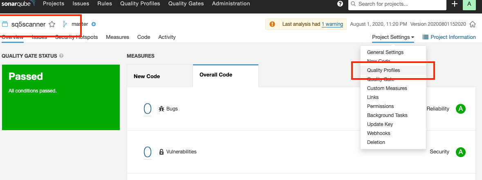The height and width of the screenshot is (180, 482).
Task: Favorite the sq5scanner project with star
Action: (52, 25)
